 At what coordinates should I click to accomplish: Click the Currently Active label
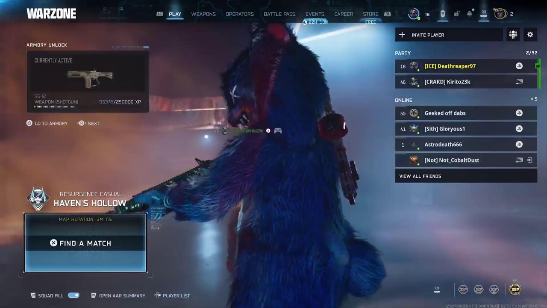coord(53,61)
